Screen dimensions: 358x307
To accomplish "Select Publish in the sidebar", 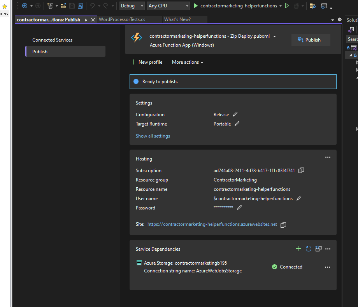I will 65,52.
